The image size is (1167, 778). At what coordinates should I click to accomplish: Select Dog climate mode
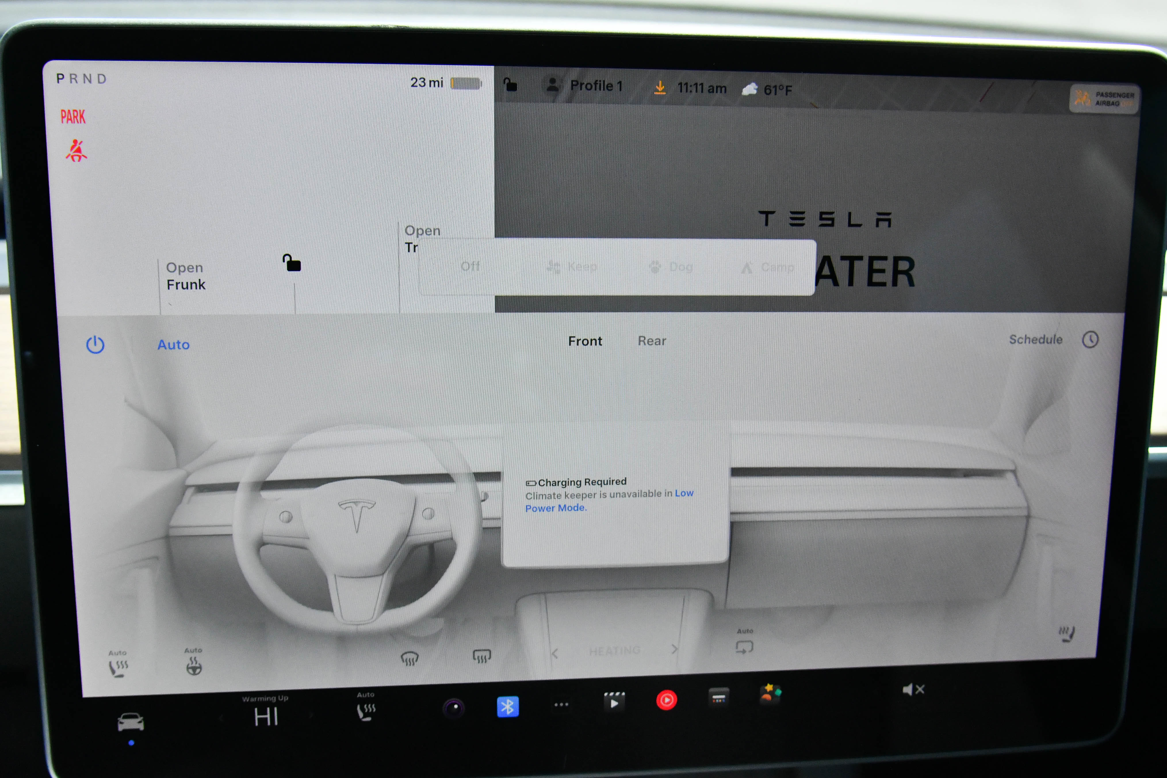pos(671,267)
